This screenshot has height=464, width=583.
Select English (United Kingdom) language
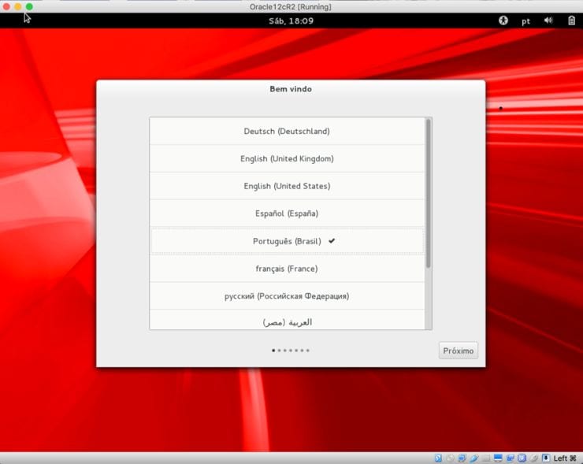click(287, 159)
